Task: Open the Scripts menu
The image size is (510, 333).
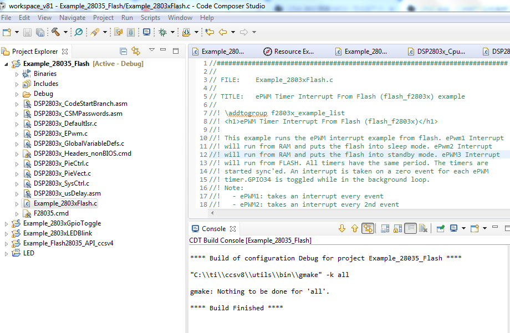Action: (x=150, y=18)
